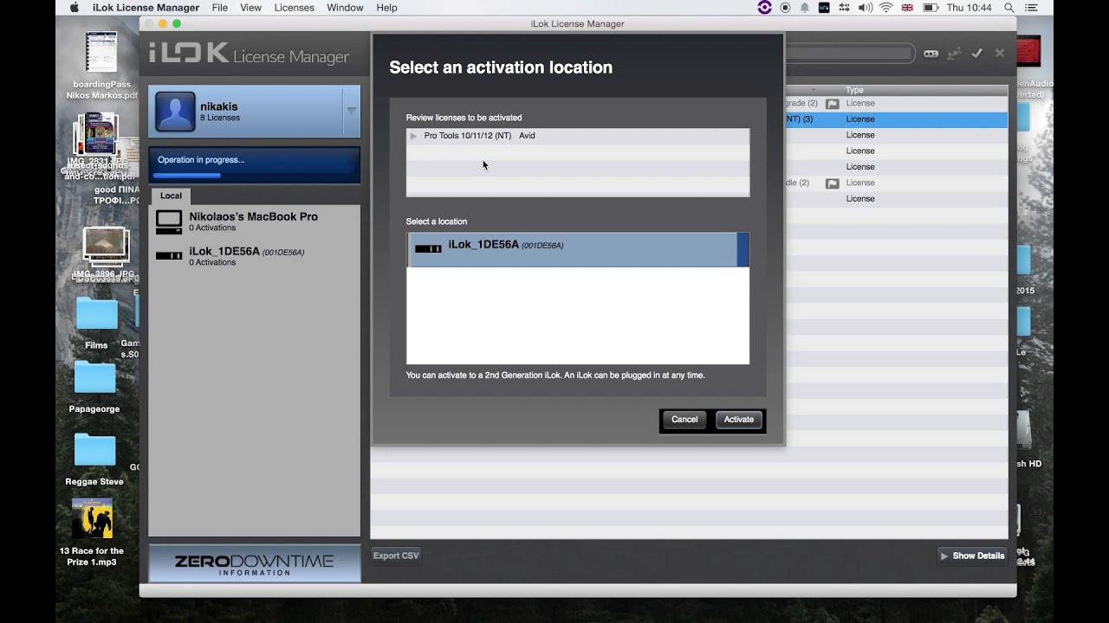Open the nikakis account dropdown arrow
This screenshot has width=1109, height=623.
(351, 111)
